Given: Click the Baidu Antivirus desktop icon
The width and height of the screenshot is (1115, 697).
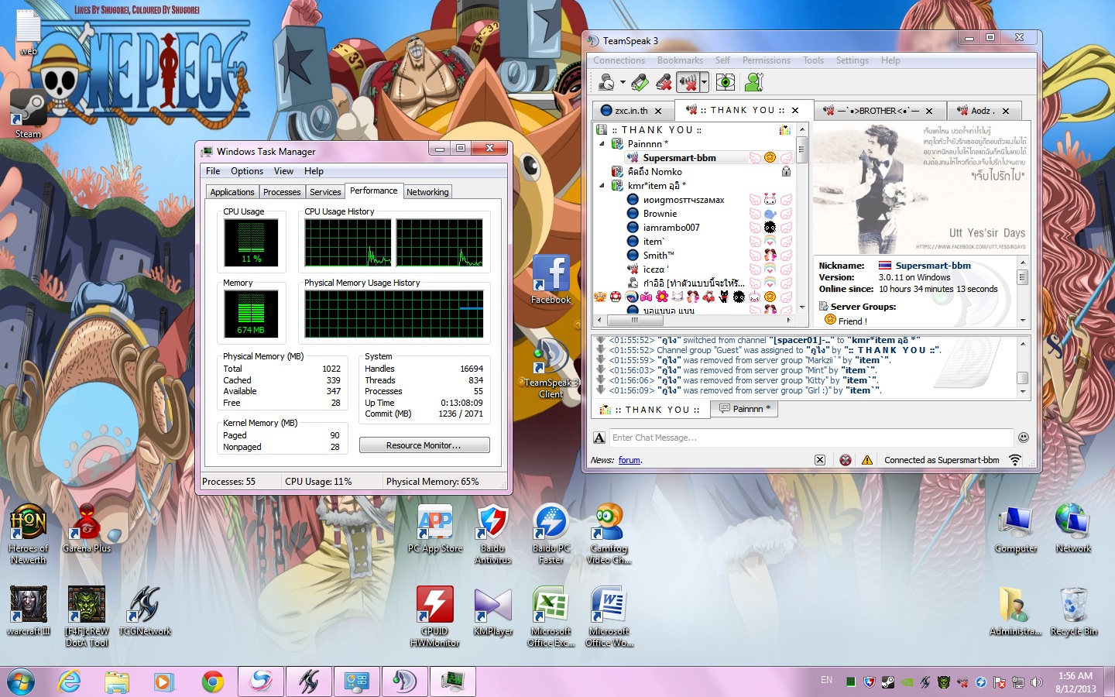Looking at the screenshot, I should (493, 534).
